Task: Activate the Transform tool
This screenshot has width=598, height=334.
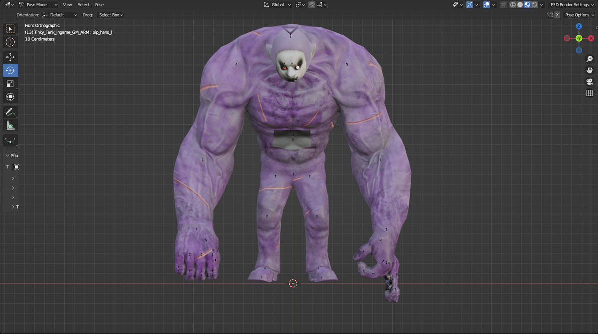Action: point(10,97)
